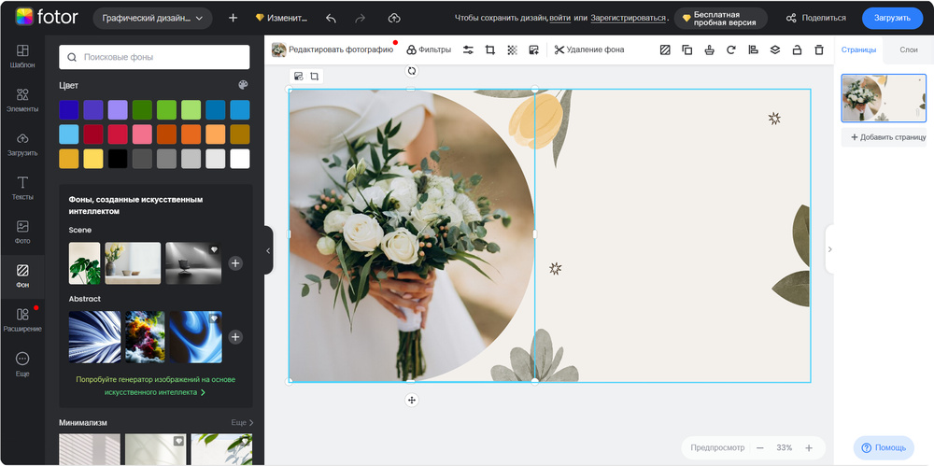
Task: Switch to the Слои tab
Action: click(908, 49)
